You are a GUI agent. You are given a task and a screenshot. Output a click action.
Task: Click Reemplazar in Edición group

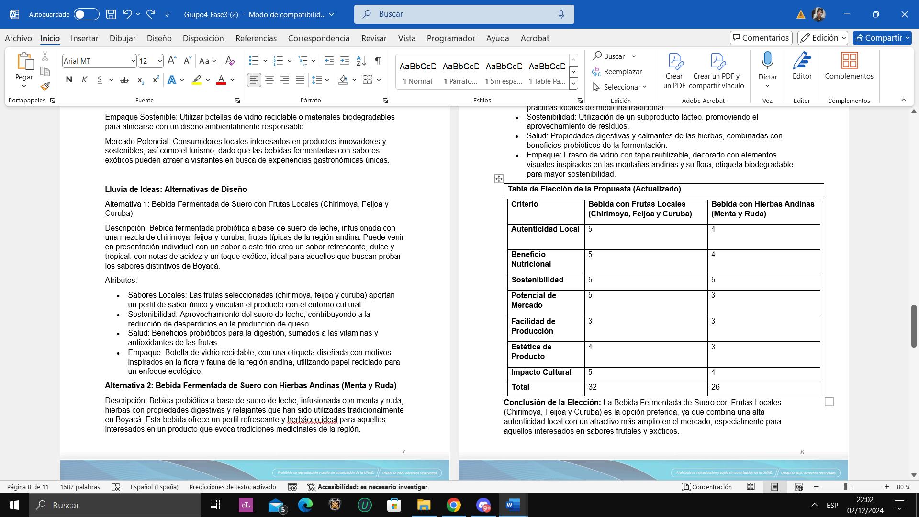pos(617,71)
